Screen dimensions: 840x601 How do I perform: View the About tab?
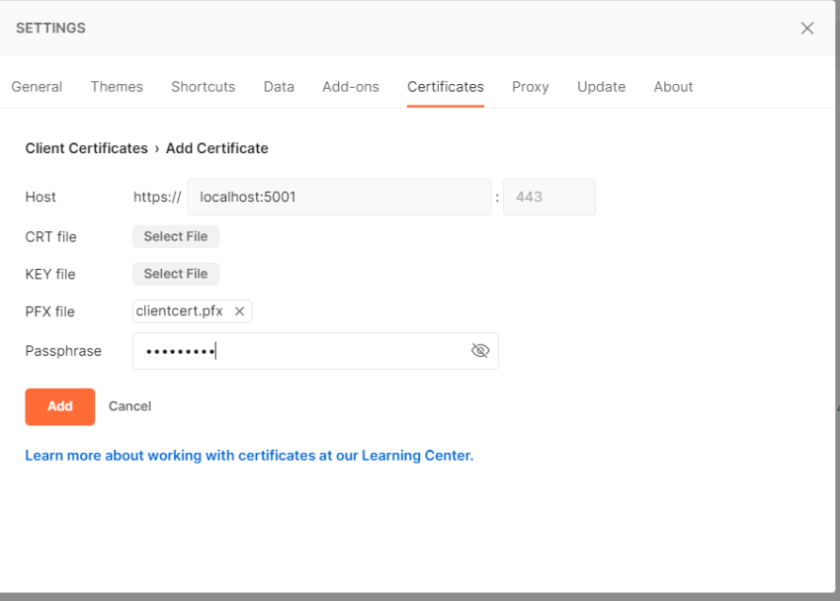[x=673, y=87]
